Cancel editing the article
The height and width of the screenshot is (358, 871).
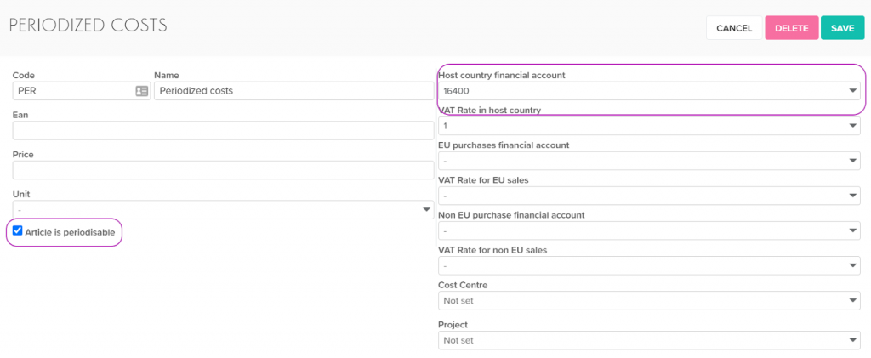pos(733,28)
